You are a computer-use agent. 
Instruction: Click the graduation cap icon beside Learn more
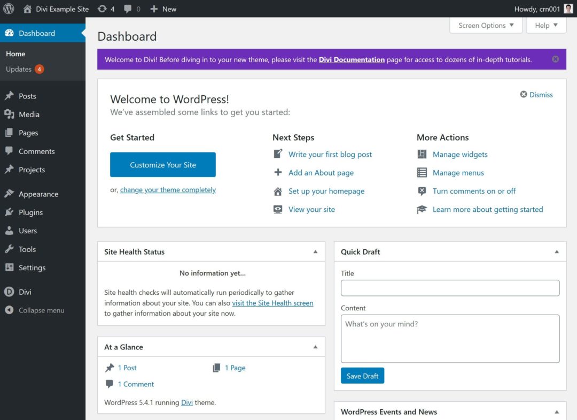422,209
